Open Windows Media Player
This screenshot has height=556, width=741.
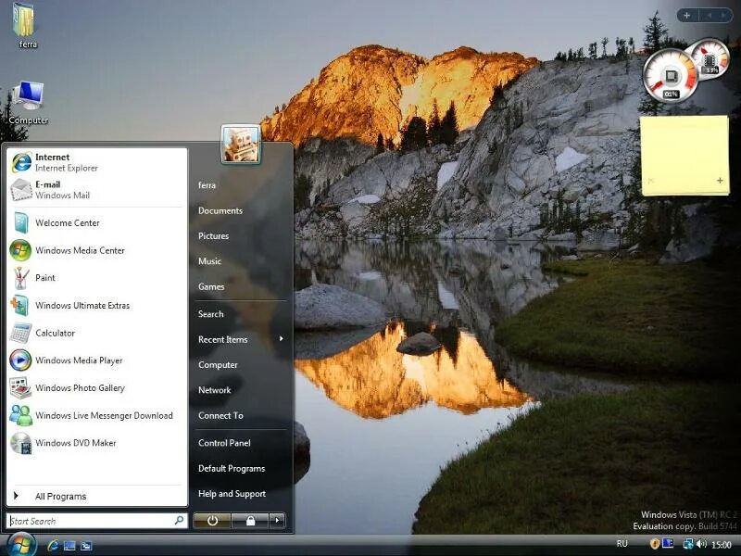click(97, 360)
